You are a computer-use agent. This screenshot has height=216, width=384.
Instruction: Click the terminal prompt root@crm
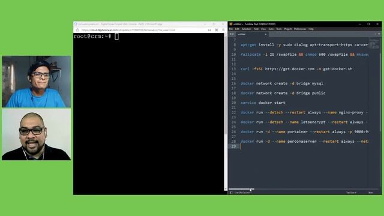click(x=92, y=36)
